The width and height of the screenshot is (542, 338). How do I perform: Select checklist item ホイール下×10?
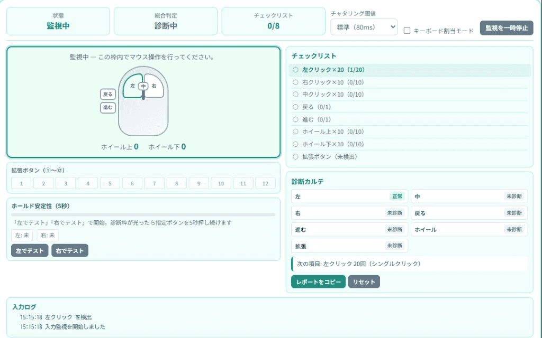(410, 144)
